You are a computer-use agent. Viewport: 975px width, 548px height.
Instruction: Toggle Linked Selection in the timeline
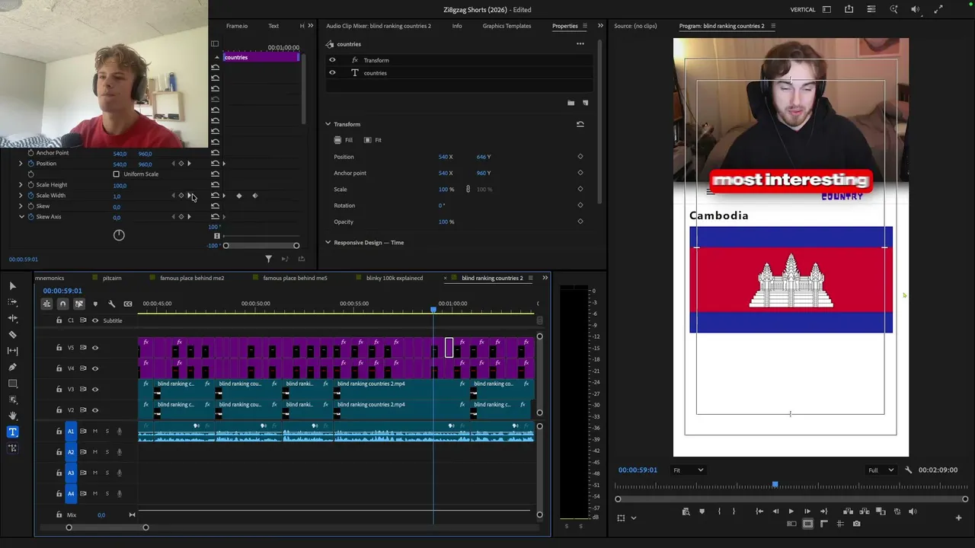coord(78,304)
